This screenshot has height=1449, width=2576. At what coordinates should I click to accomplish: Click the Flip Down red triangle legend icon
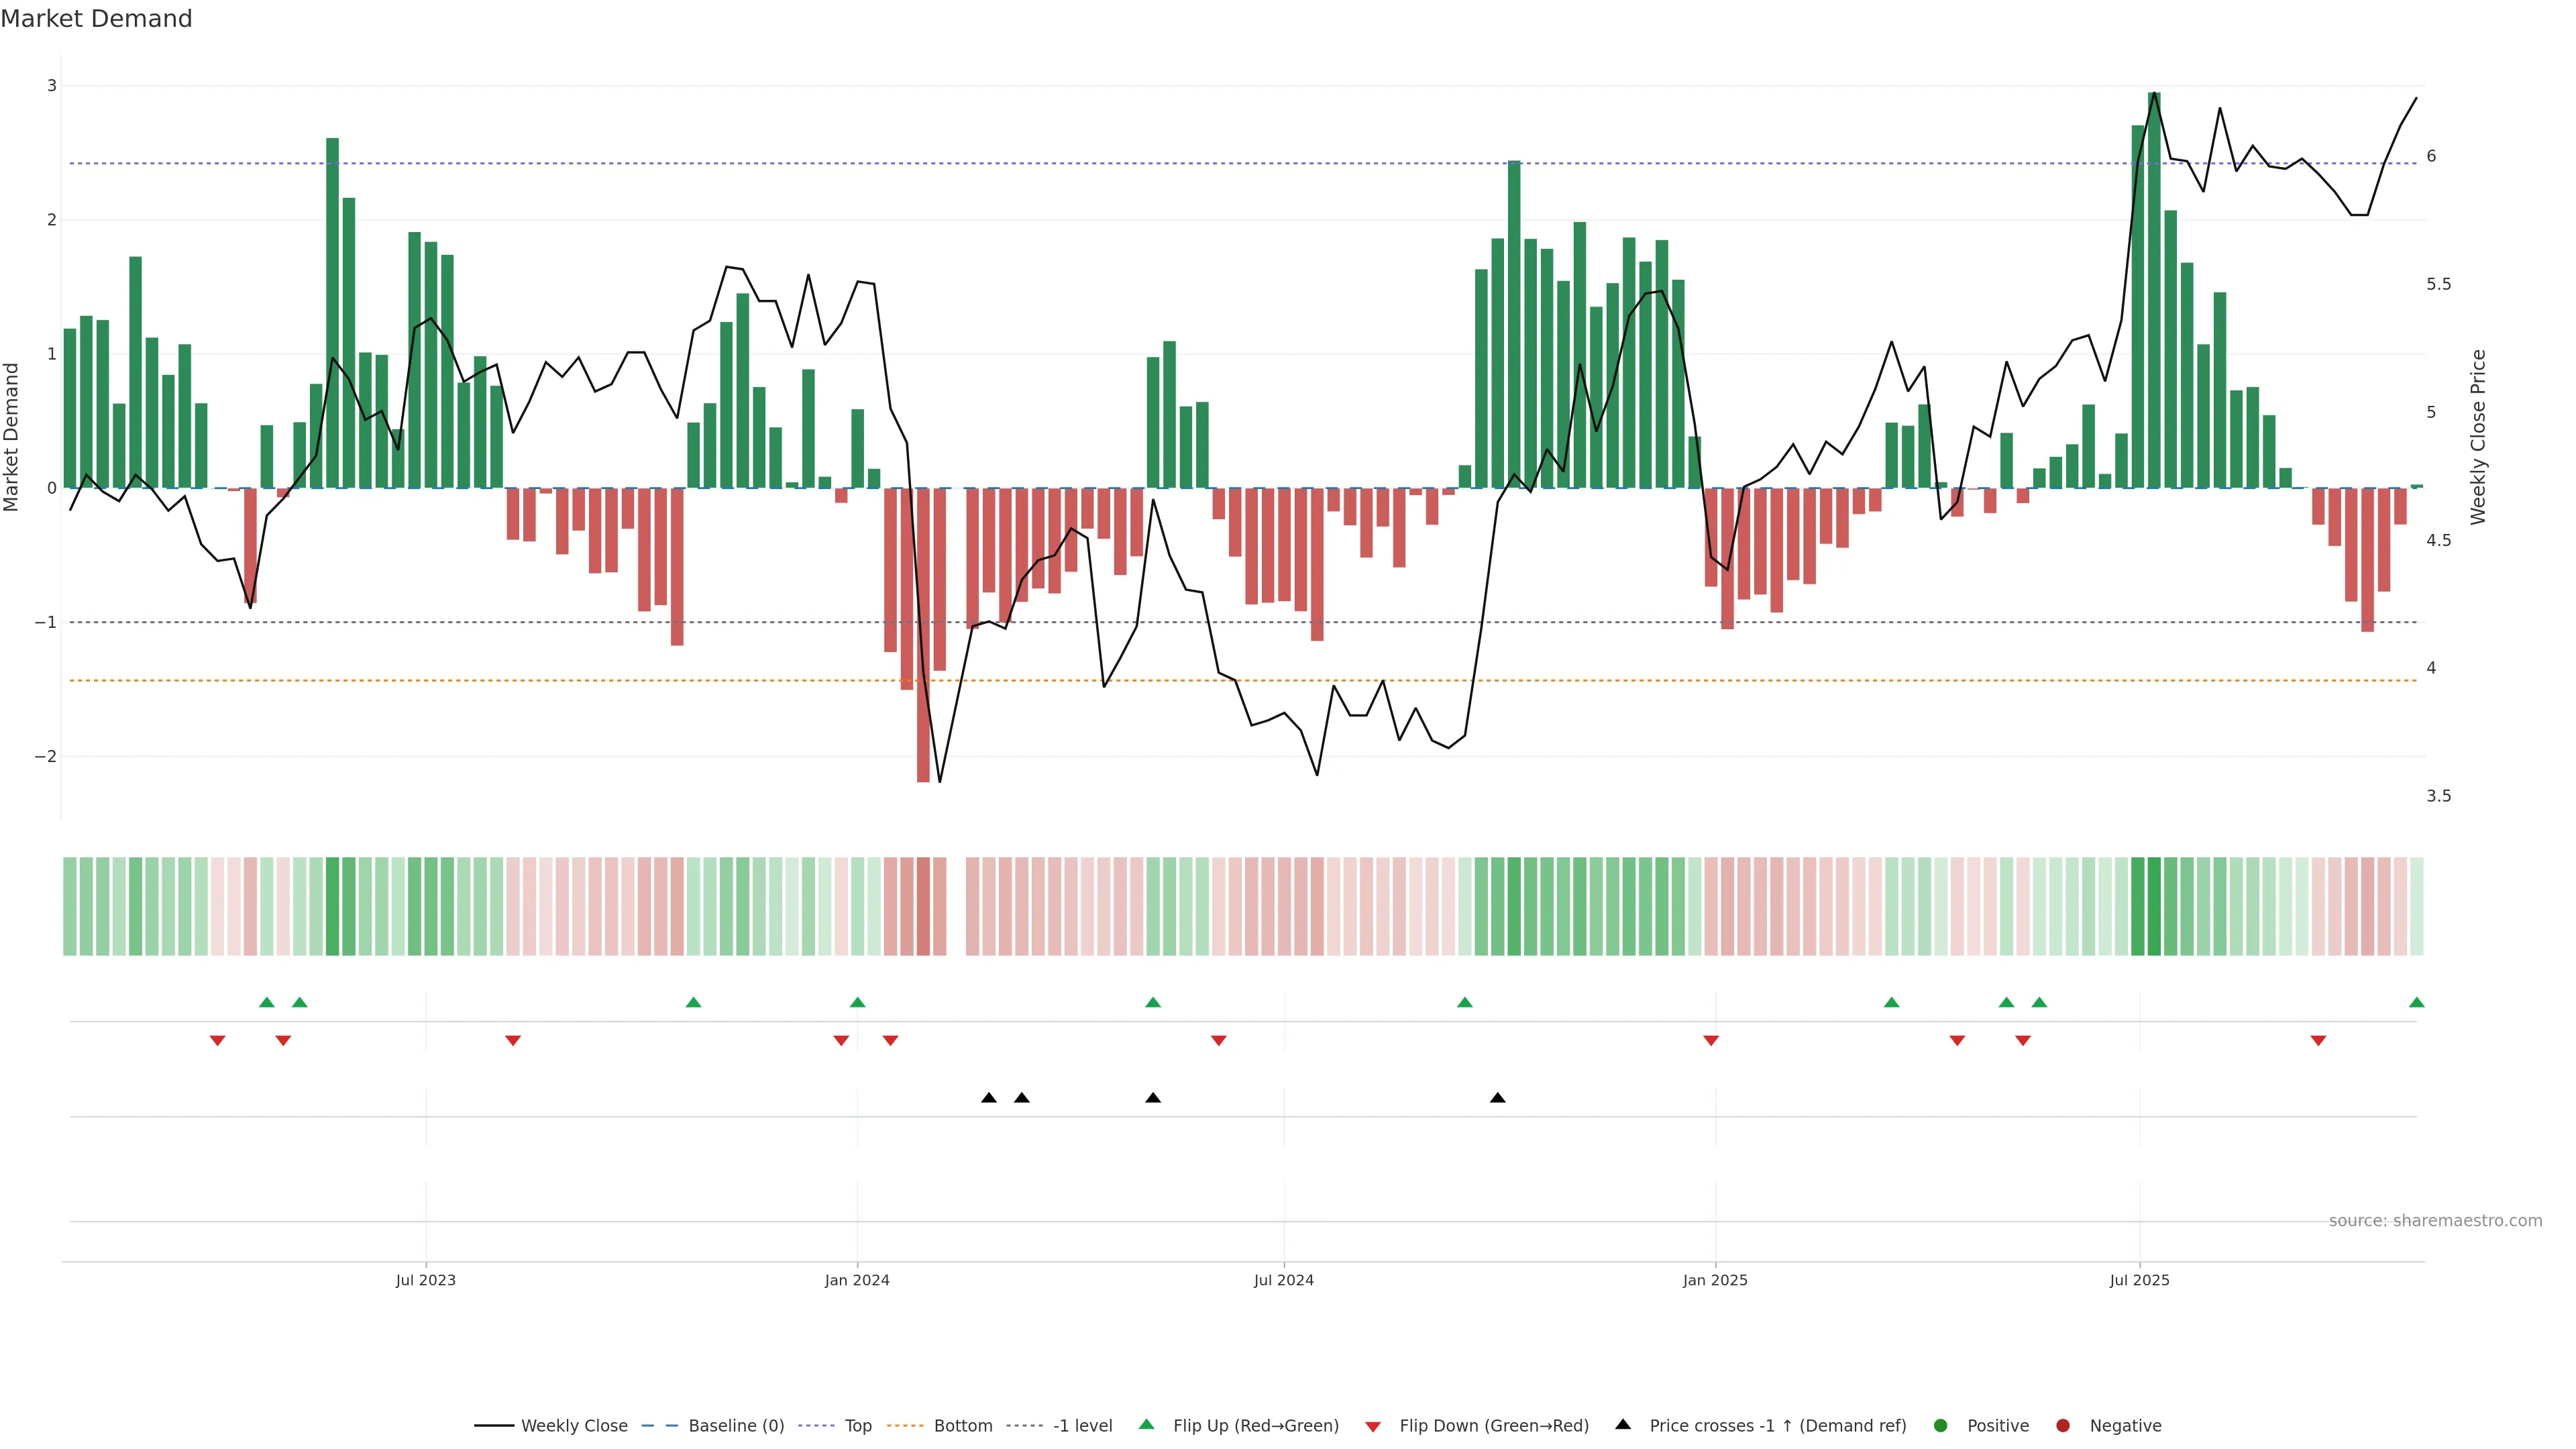click(x=1373, y=1426)
